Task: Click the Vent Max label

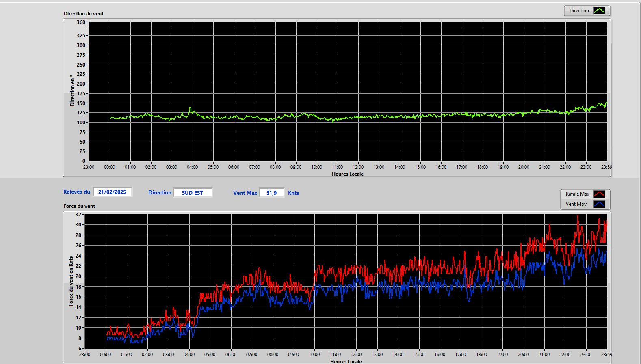Action: (245, 193)
